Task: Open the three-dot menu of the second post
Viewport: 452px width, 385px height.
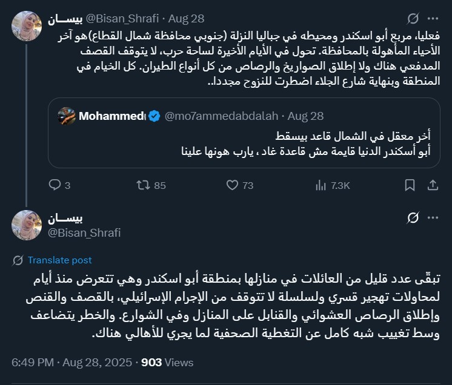Action: 433,217
